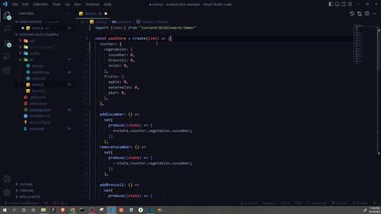Open Chrome from the taskbar
The image size is (381, 214).
(x=73, y=210)
